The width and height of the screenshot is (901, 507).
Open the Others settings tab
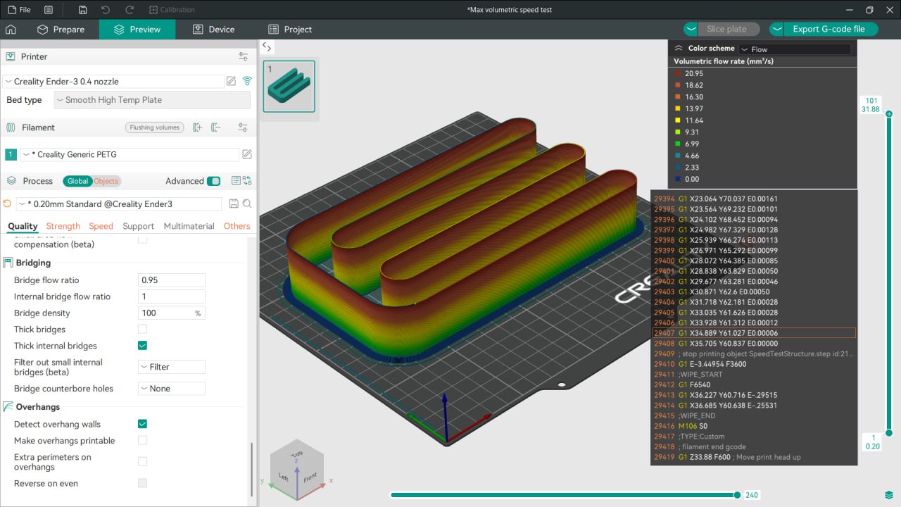(237, 226)
